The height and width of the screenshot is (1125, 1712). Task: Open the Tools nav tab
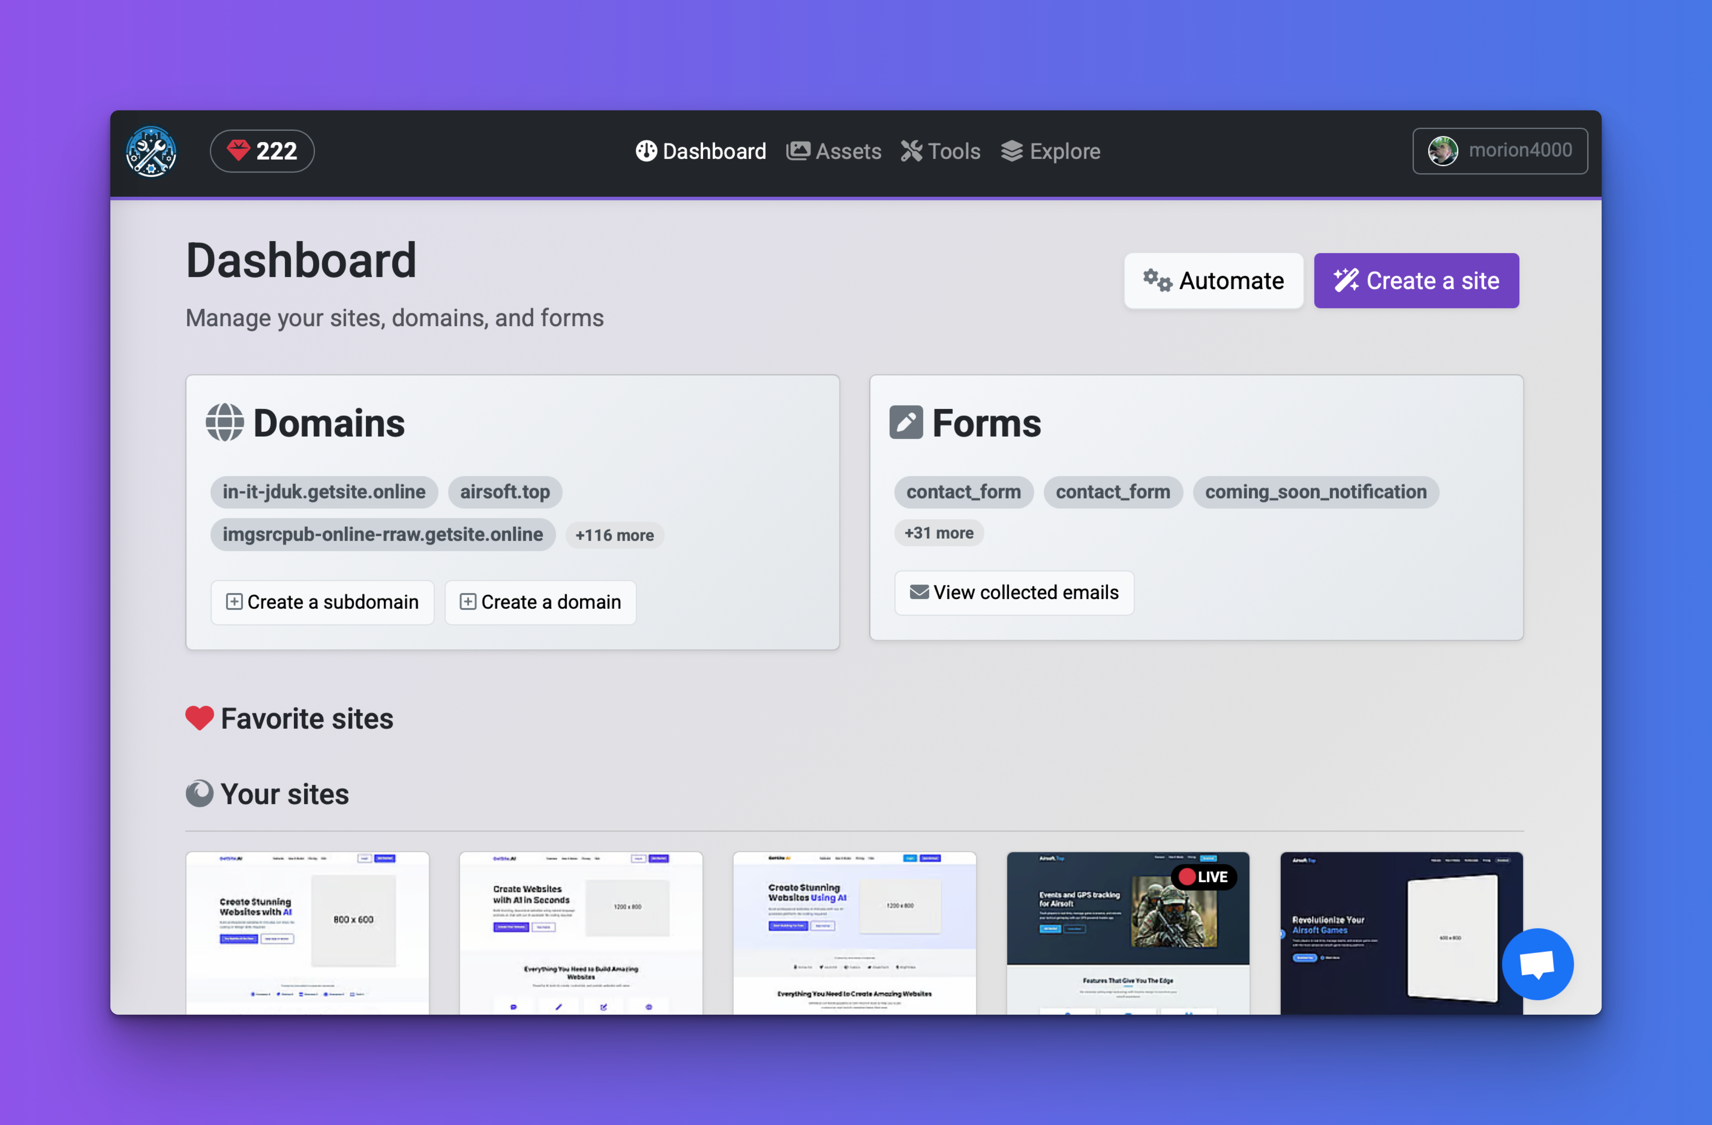pos(941,151)
